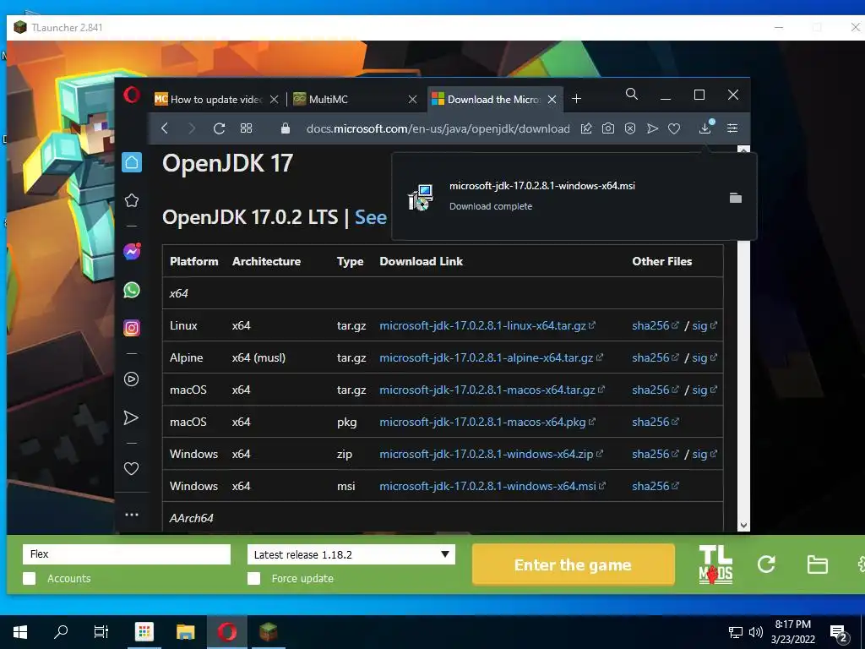The width and height of the screenshot is (865, 649).
Task: Select the Download the Microsoft tab
Action: (486, 100)
